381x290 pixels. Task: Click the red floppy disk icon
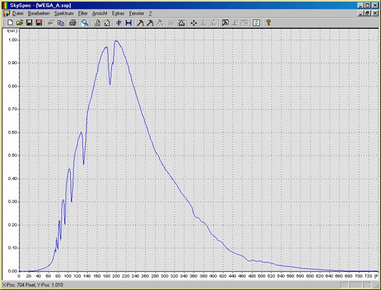(38, 23)
